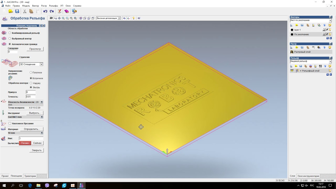The height and width of the screenshot is (189, 336).
Task: Open the purple reference book icon
Action: coord(67,11)
